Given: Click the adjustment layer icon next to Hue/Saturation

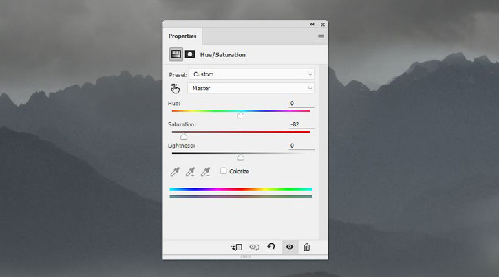Looking at the screenshot, I should coord(176,54).
